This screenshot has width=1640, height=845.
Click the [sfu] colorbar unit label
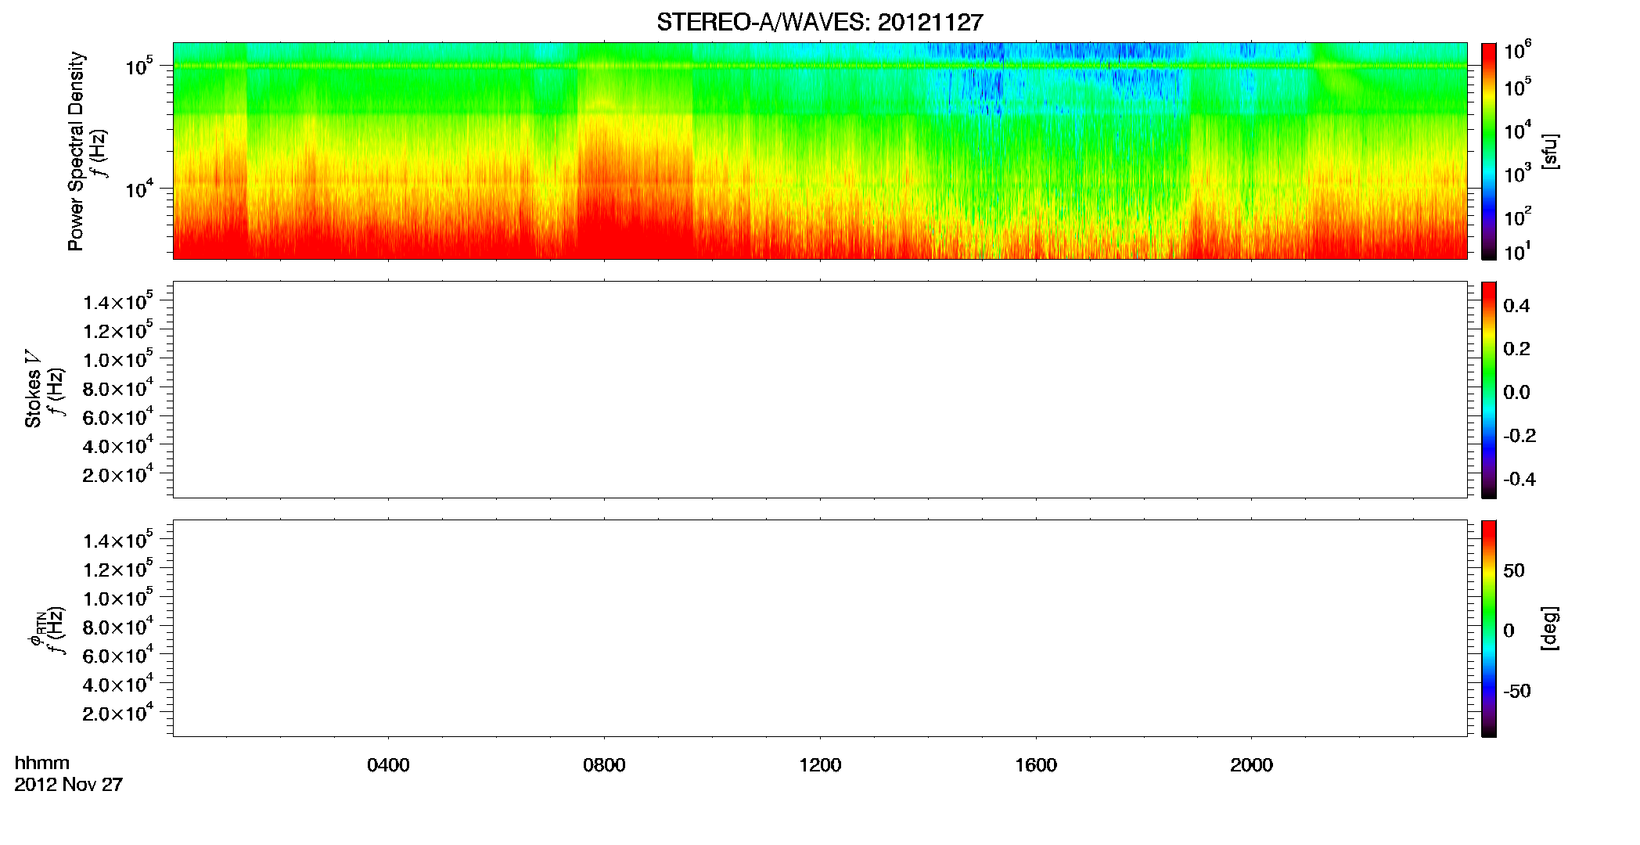1549,151
